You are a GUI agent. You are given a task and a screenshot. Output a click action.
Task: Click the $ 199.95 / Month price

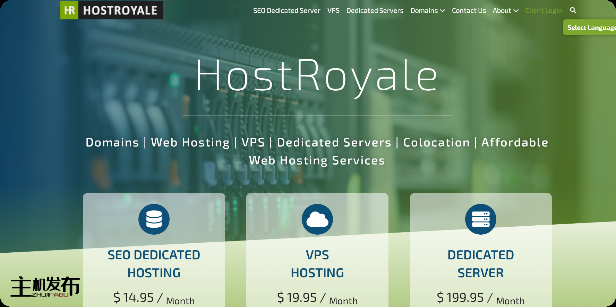(x=481, y=298)
